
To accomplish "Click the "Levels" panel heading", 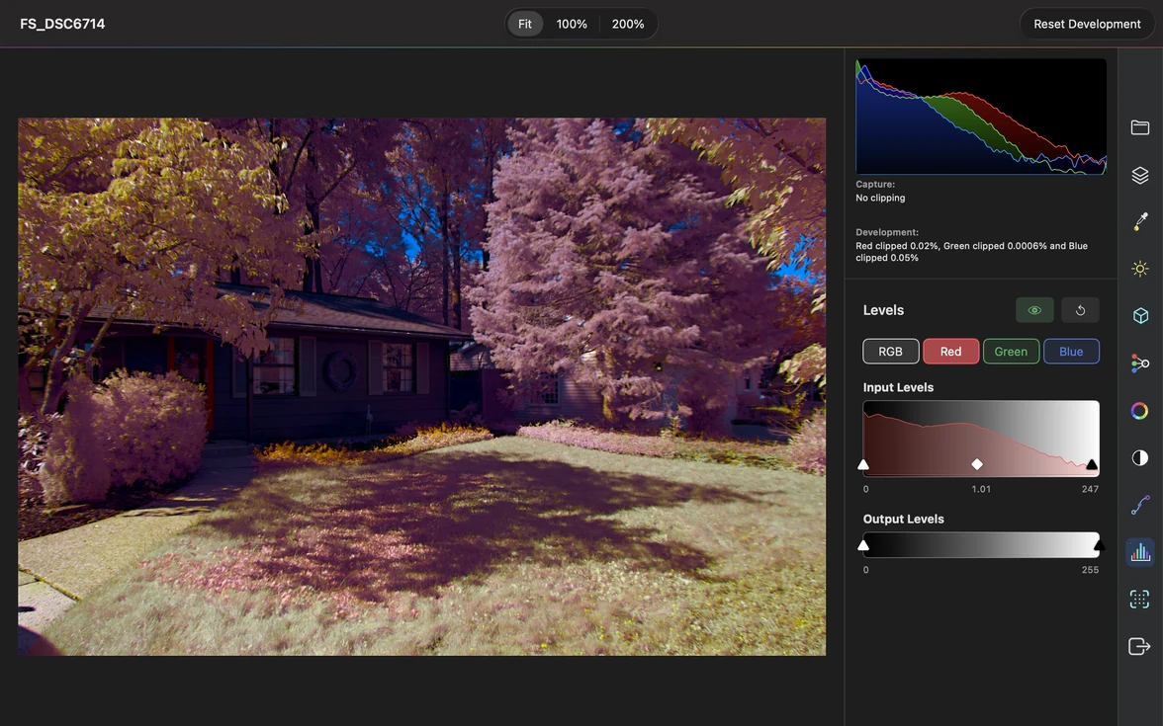I will pyautogui.click(x=883, y=310).
